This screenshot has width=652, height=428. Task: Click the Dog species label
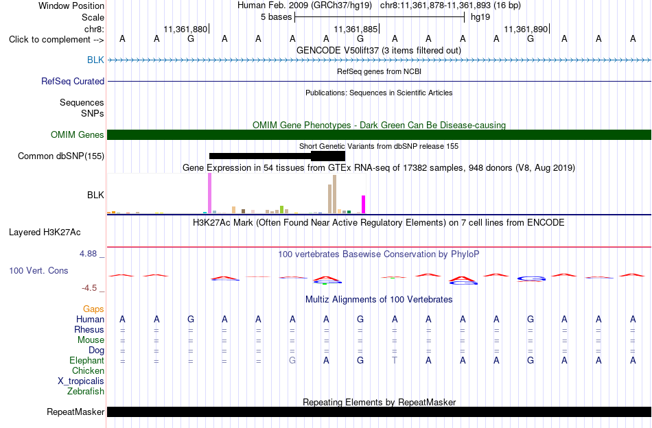point(96,350)
